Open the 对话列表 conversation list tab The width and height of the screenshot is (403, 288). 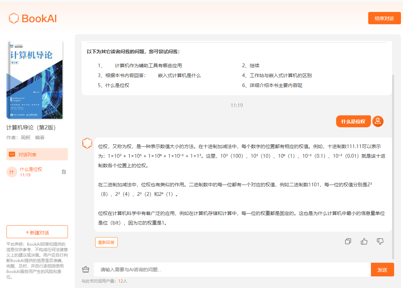[37, 155]
